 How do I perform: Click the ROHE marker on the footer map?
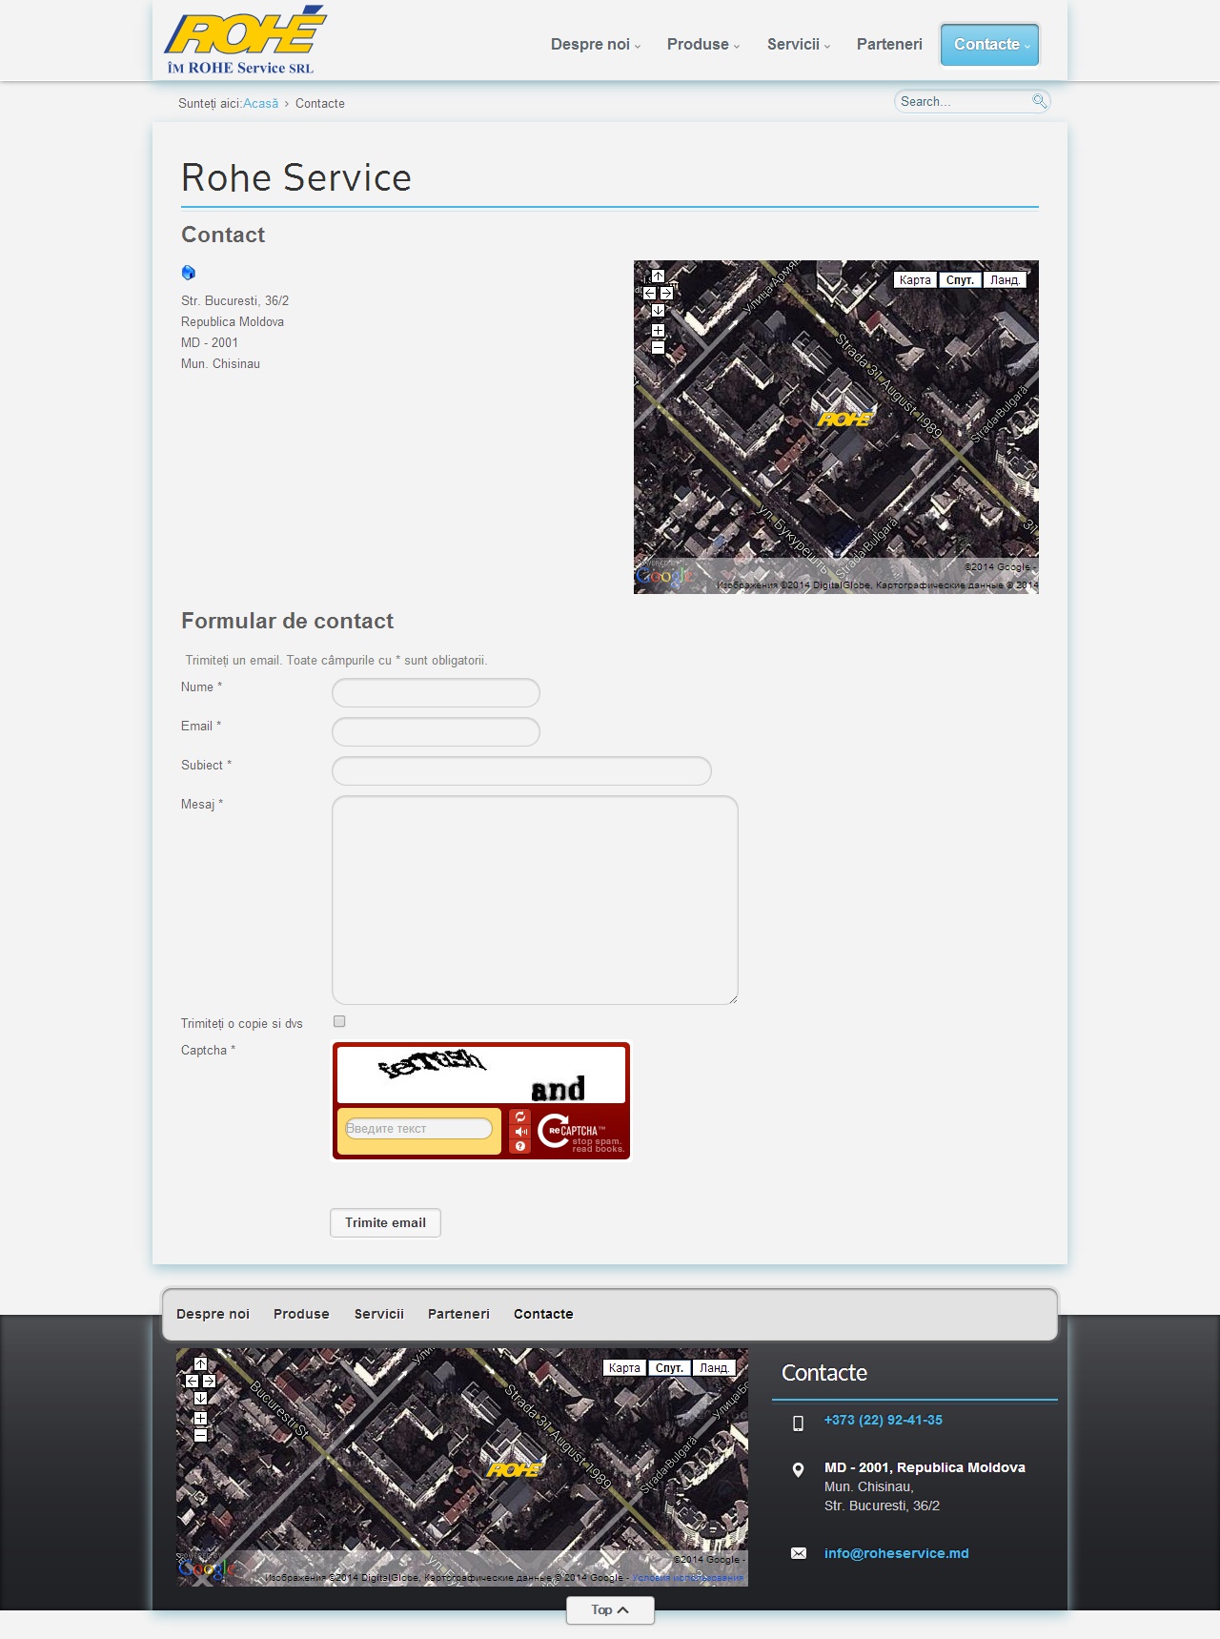pos(515,1470)
